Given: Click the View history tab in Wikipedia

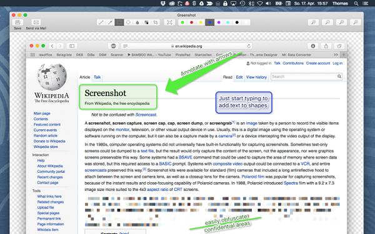Looking at the screenshot, I should coord(256,77).
